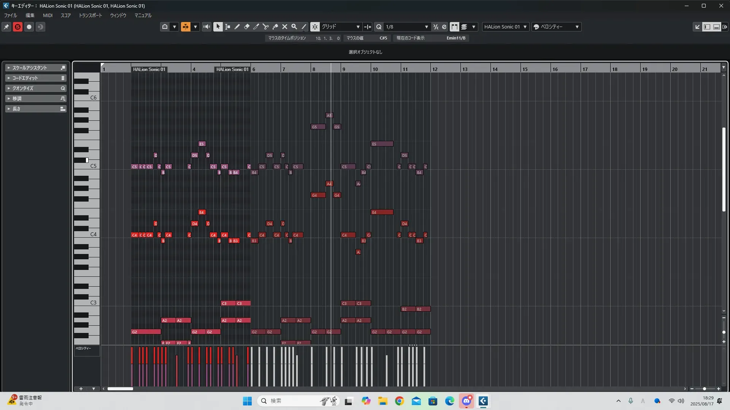Toggle the Snap on/off button

[315, 27]
